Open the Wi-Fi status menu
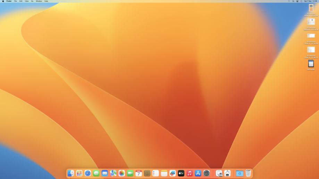The image size is (319, 179). tap(289, 1)
